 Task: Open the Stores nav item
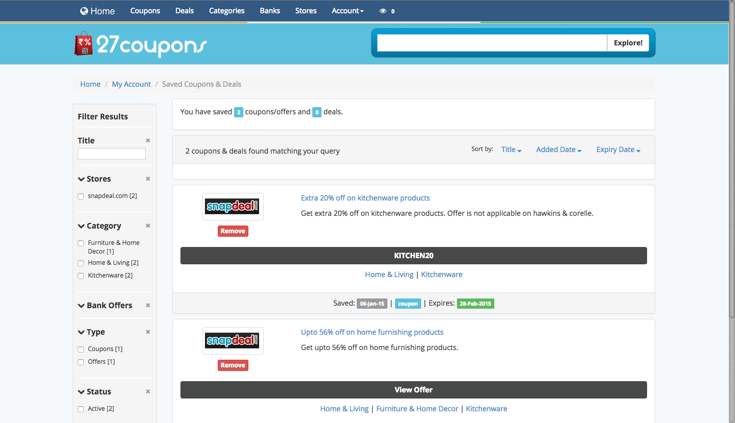(x=306, y=11)
